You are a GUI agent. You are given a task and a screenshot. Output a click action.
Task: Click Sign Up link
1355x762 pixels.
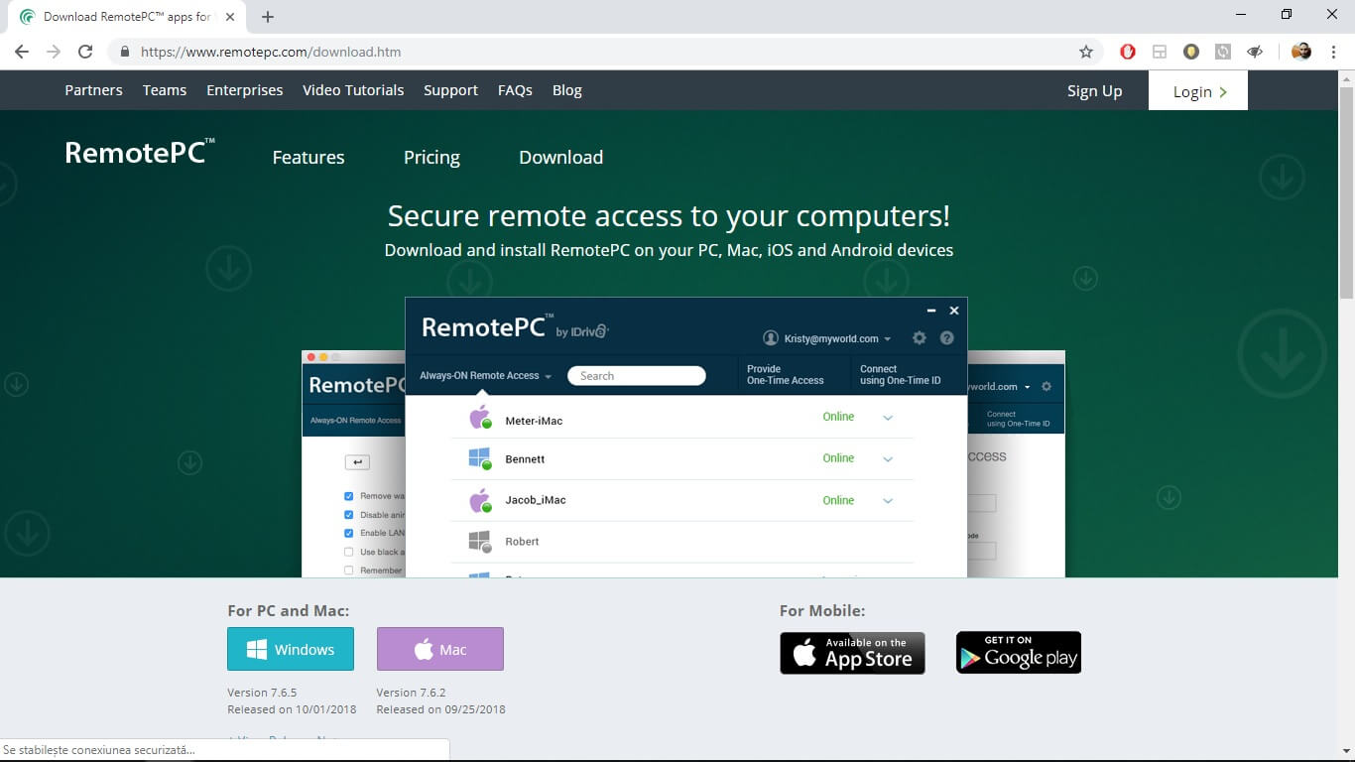[1094, 91]
